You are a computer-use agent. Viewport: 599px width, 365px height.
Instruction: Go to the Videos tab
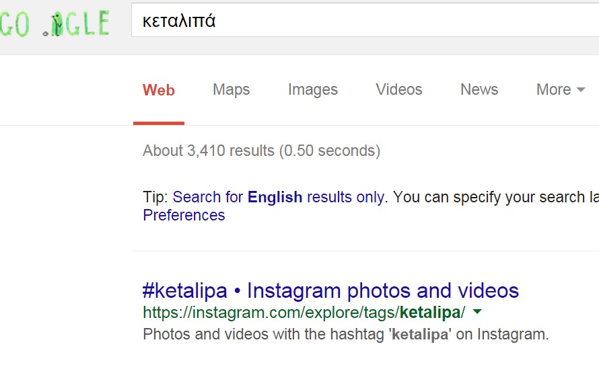tap(399, 89)
